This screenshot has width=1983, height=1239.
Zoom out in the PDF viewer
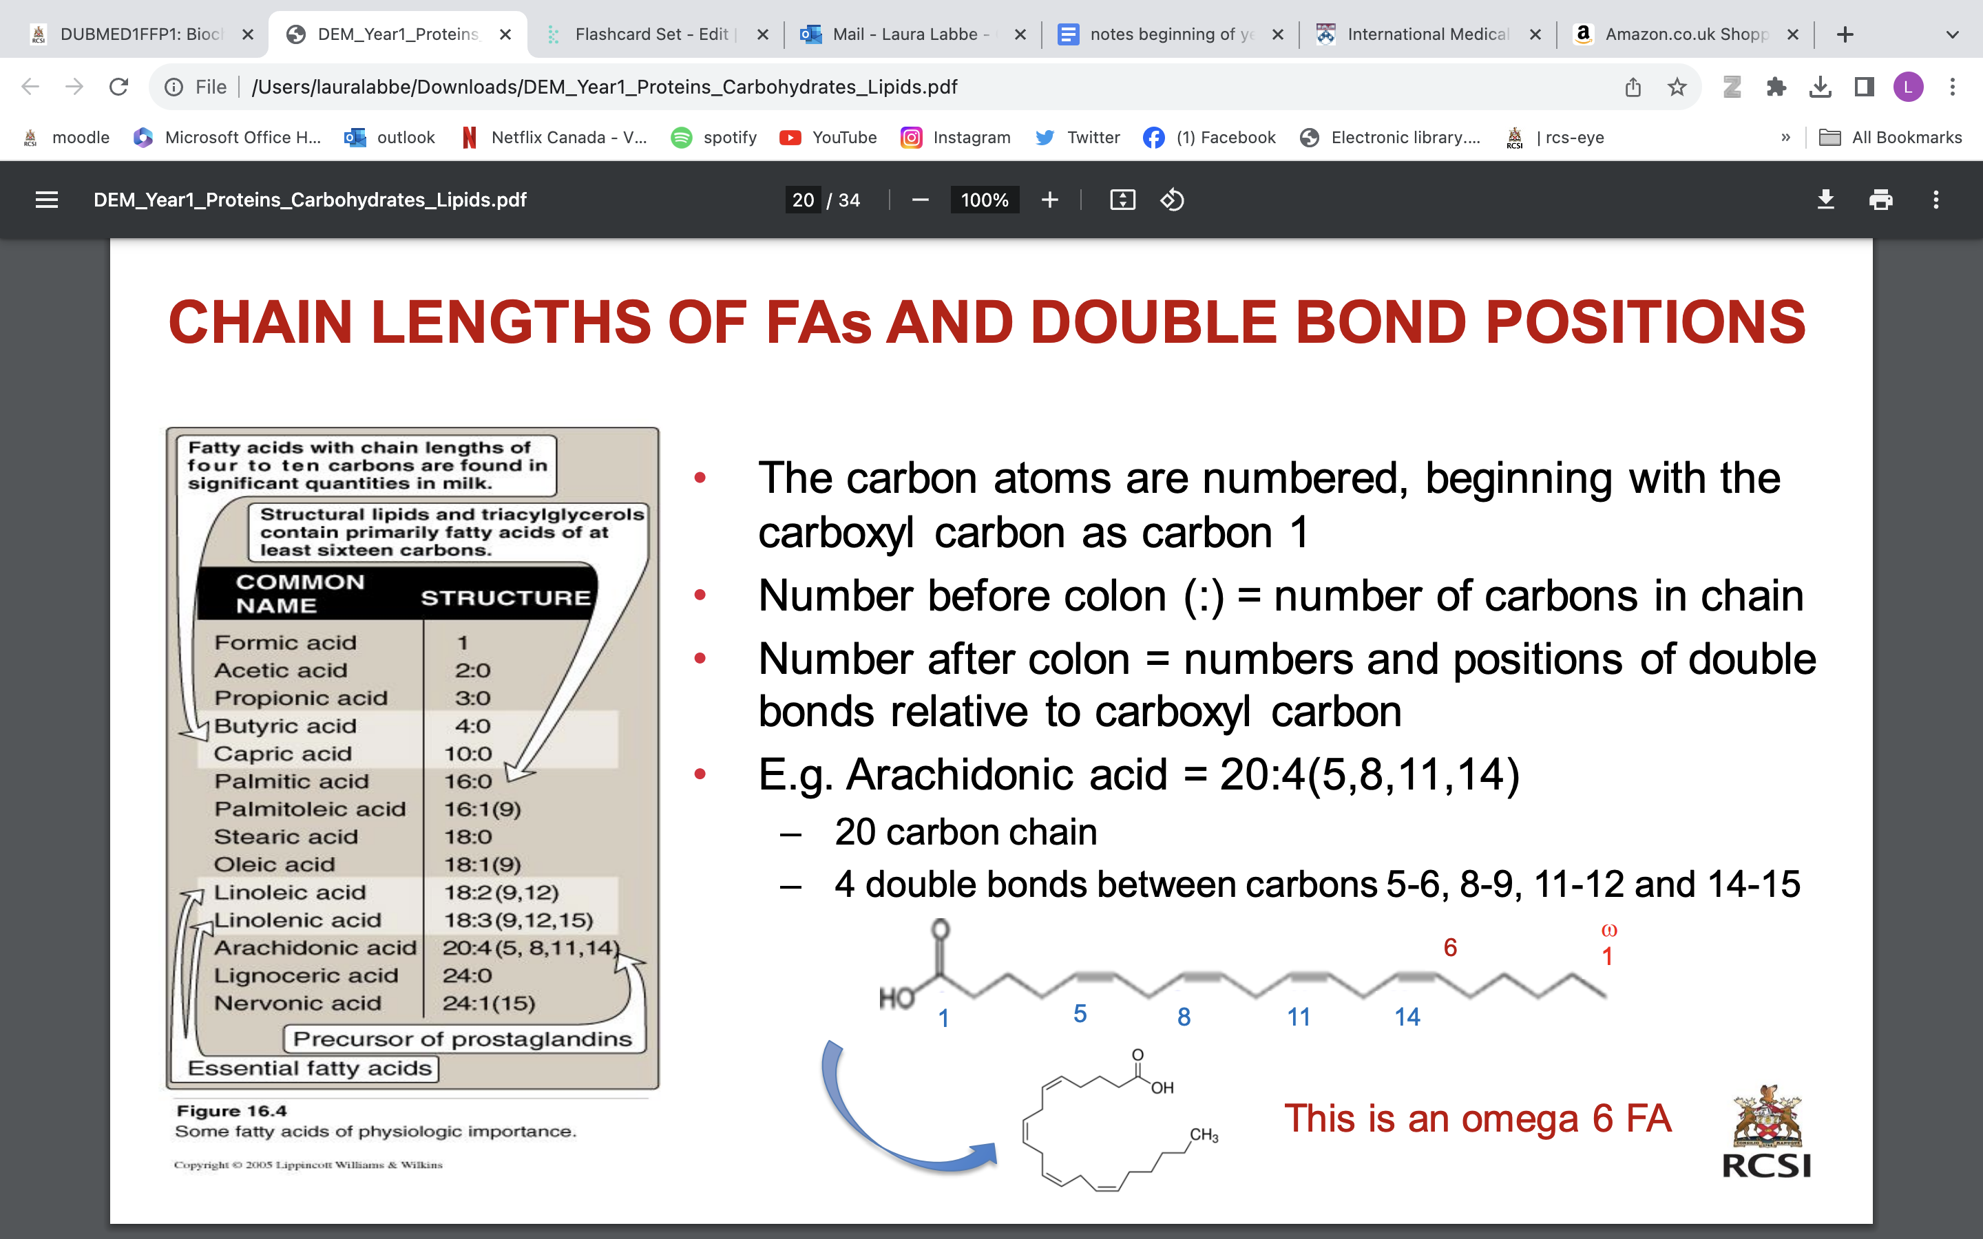tap(919, 200)
